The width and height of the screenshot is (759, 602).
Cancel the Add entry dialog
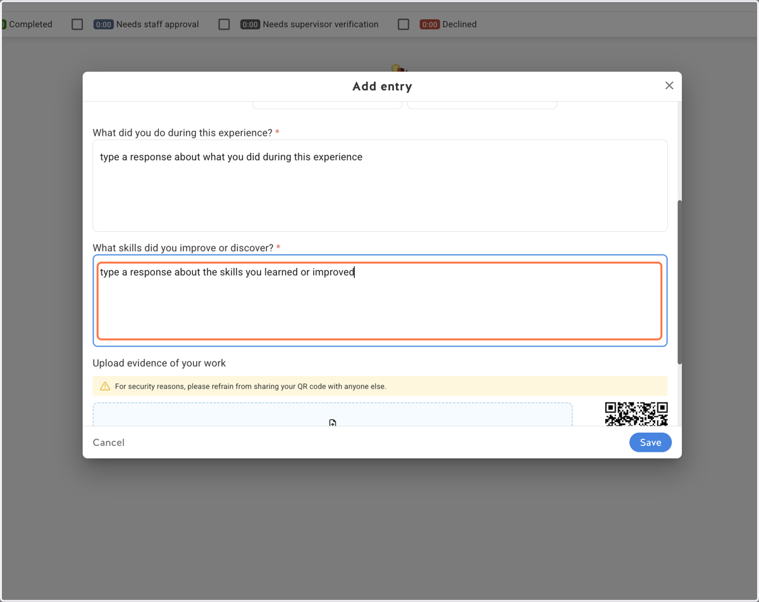pos(109,442)
